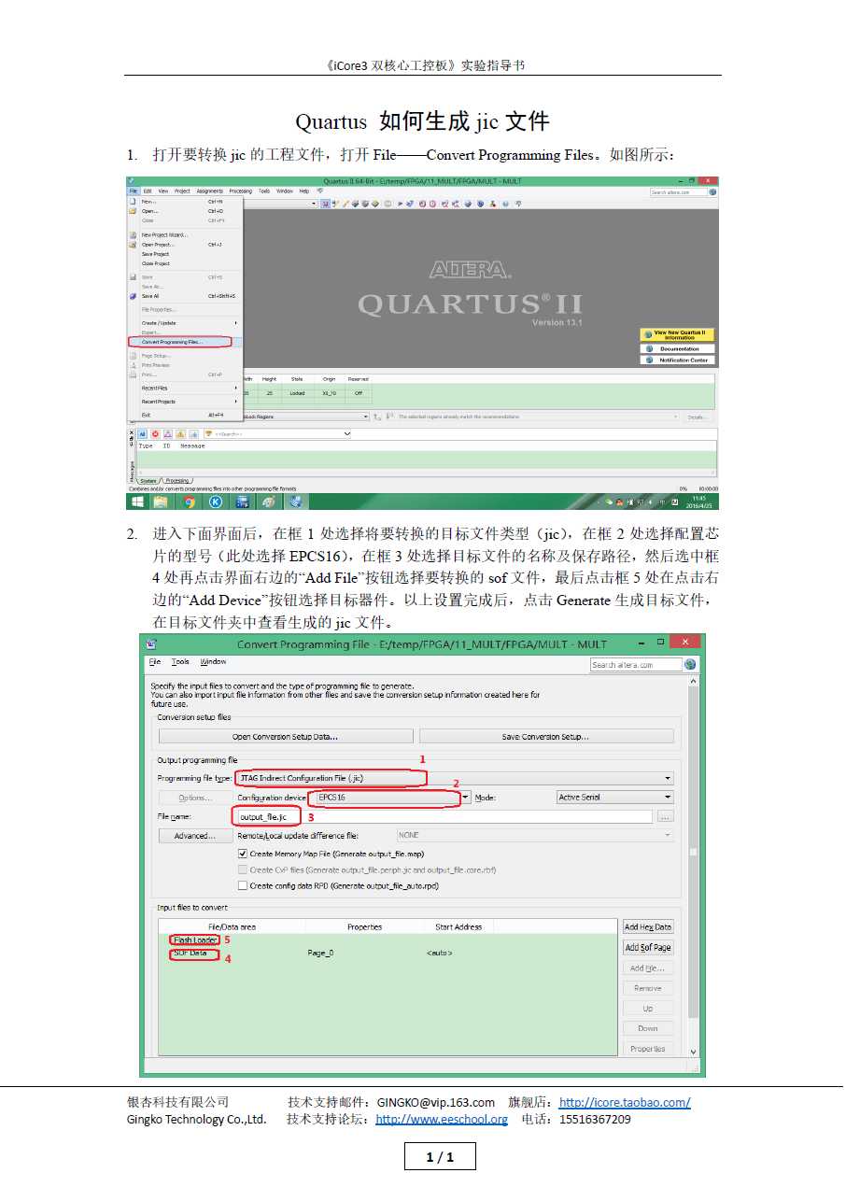Open the blue K app on the taskbar
The image size is (846, 1187).
point(215,502)
